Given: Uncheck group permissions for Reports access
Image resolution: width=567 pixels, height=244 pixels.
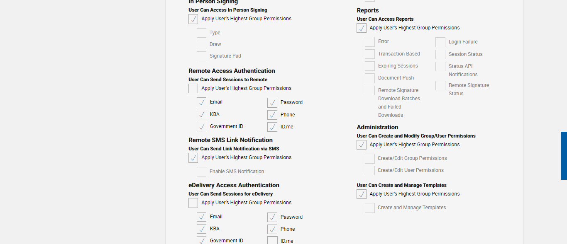Looking at the screenshot, I should click(362, 28).
